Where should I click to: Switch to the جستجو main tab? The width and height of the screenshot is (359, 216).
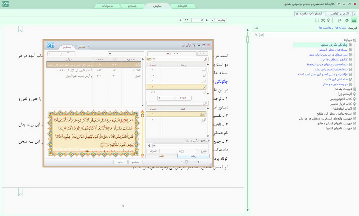132,6
